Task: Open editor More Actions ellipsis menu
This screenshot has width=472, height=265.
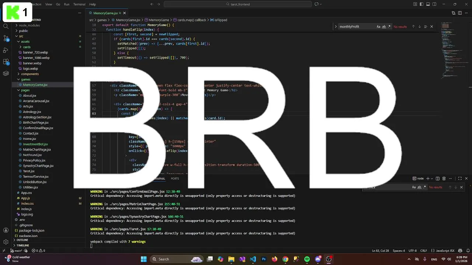Action: click(466, 13)
